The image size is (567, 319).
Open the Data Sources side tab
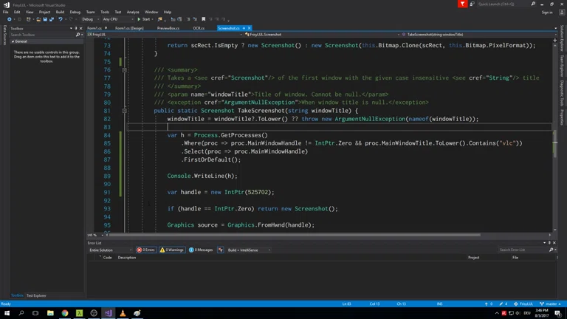[4, 35]
